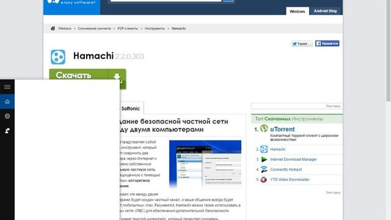Click Hamachi in the breadcrumb
391x220 pixels.
point(178,29)
